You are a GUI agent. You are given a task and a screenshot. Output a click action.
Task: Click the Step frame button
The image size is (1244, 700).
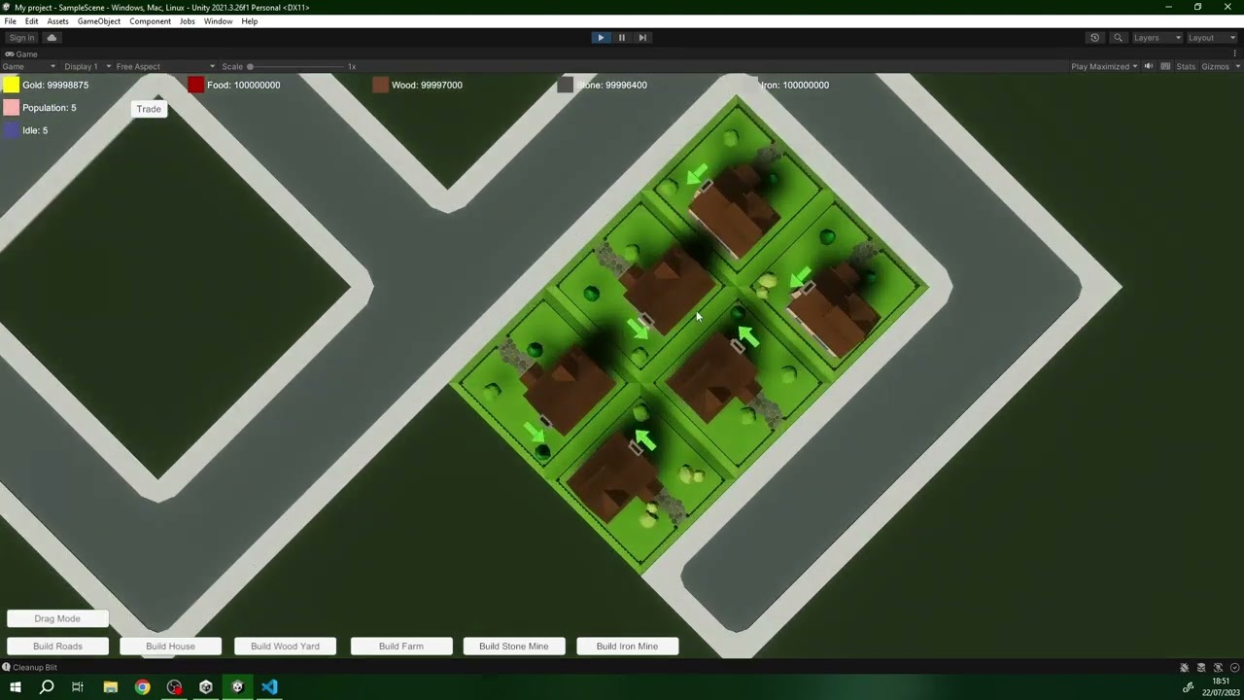point(642,38)
